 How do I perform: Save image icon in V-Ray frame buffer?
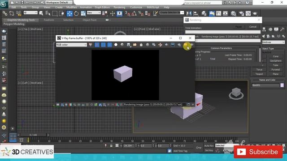pos(129,45)
